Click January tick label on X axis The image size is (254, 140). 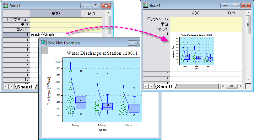click(x=75, y=125)
